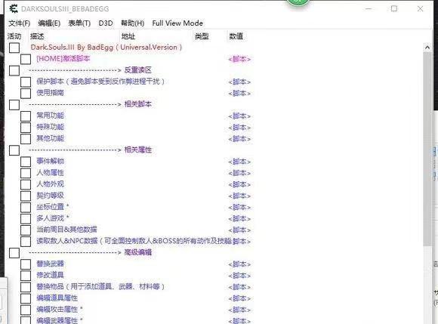This screenshot has width=438, height=324.
Task: Enable the 特殊功能 checkbox
Action: [26, 128]
